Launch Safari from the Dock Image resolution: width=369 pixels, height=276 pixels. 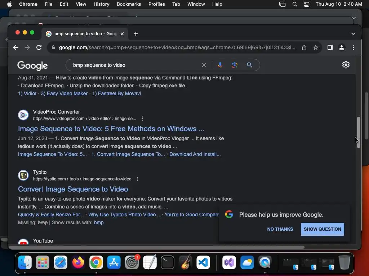61,262
